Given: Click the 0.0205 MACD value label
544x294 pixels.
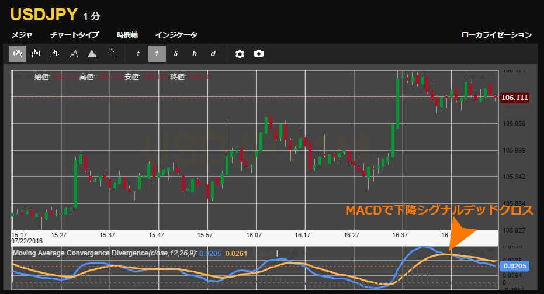Looking at the screenshot, I should pyautogui.click(x=515, y=266).
